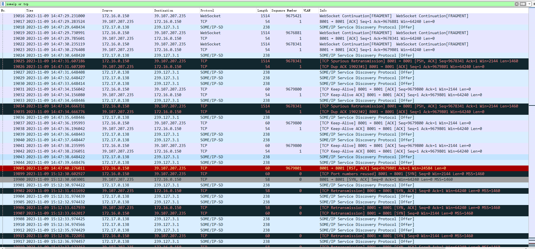Viewport: 535px width, 249px height.
Task: Clear the display filter with the X icon
Action: [517, 4]
